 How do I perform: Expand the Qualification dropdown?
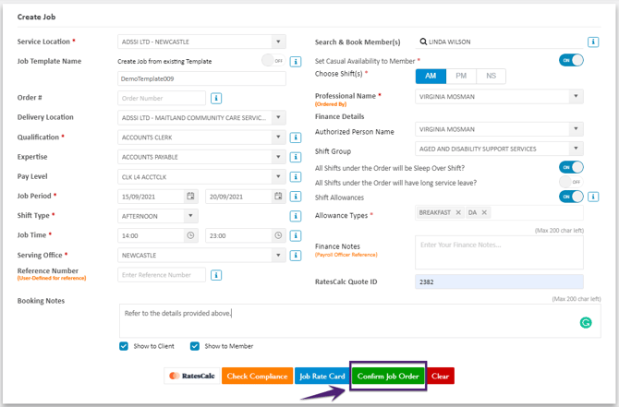click(x=278, y=138)
